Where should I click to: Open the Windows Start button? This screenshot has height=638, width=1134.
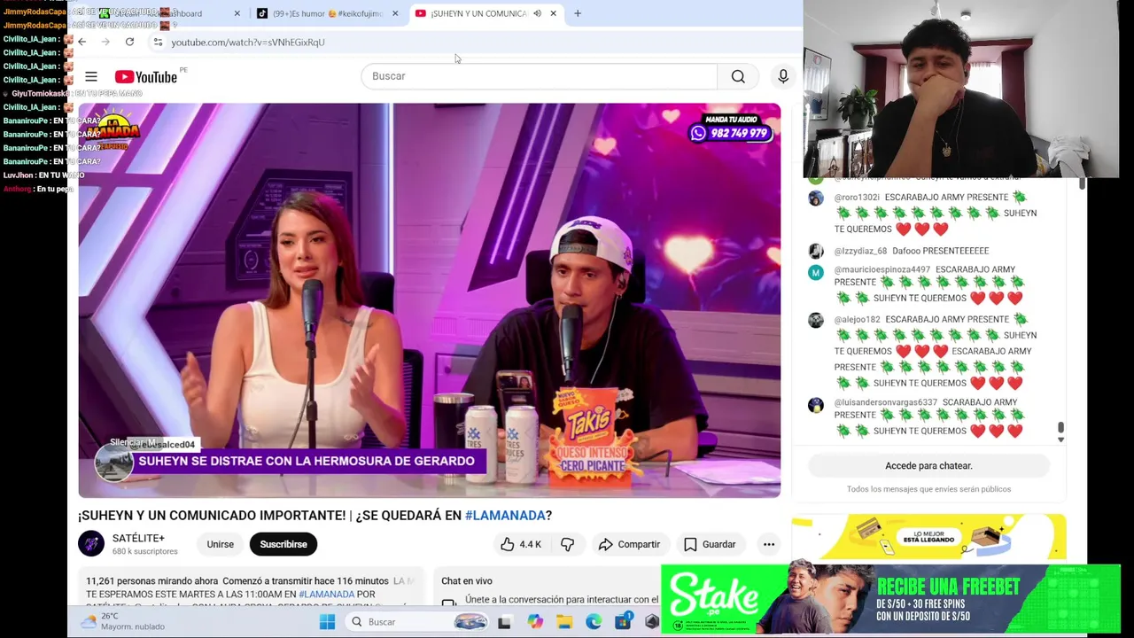click(327, 622)
